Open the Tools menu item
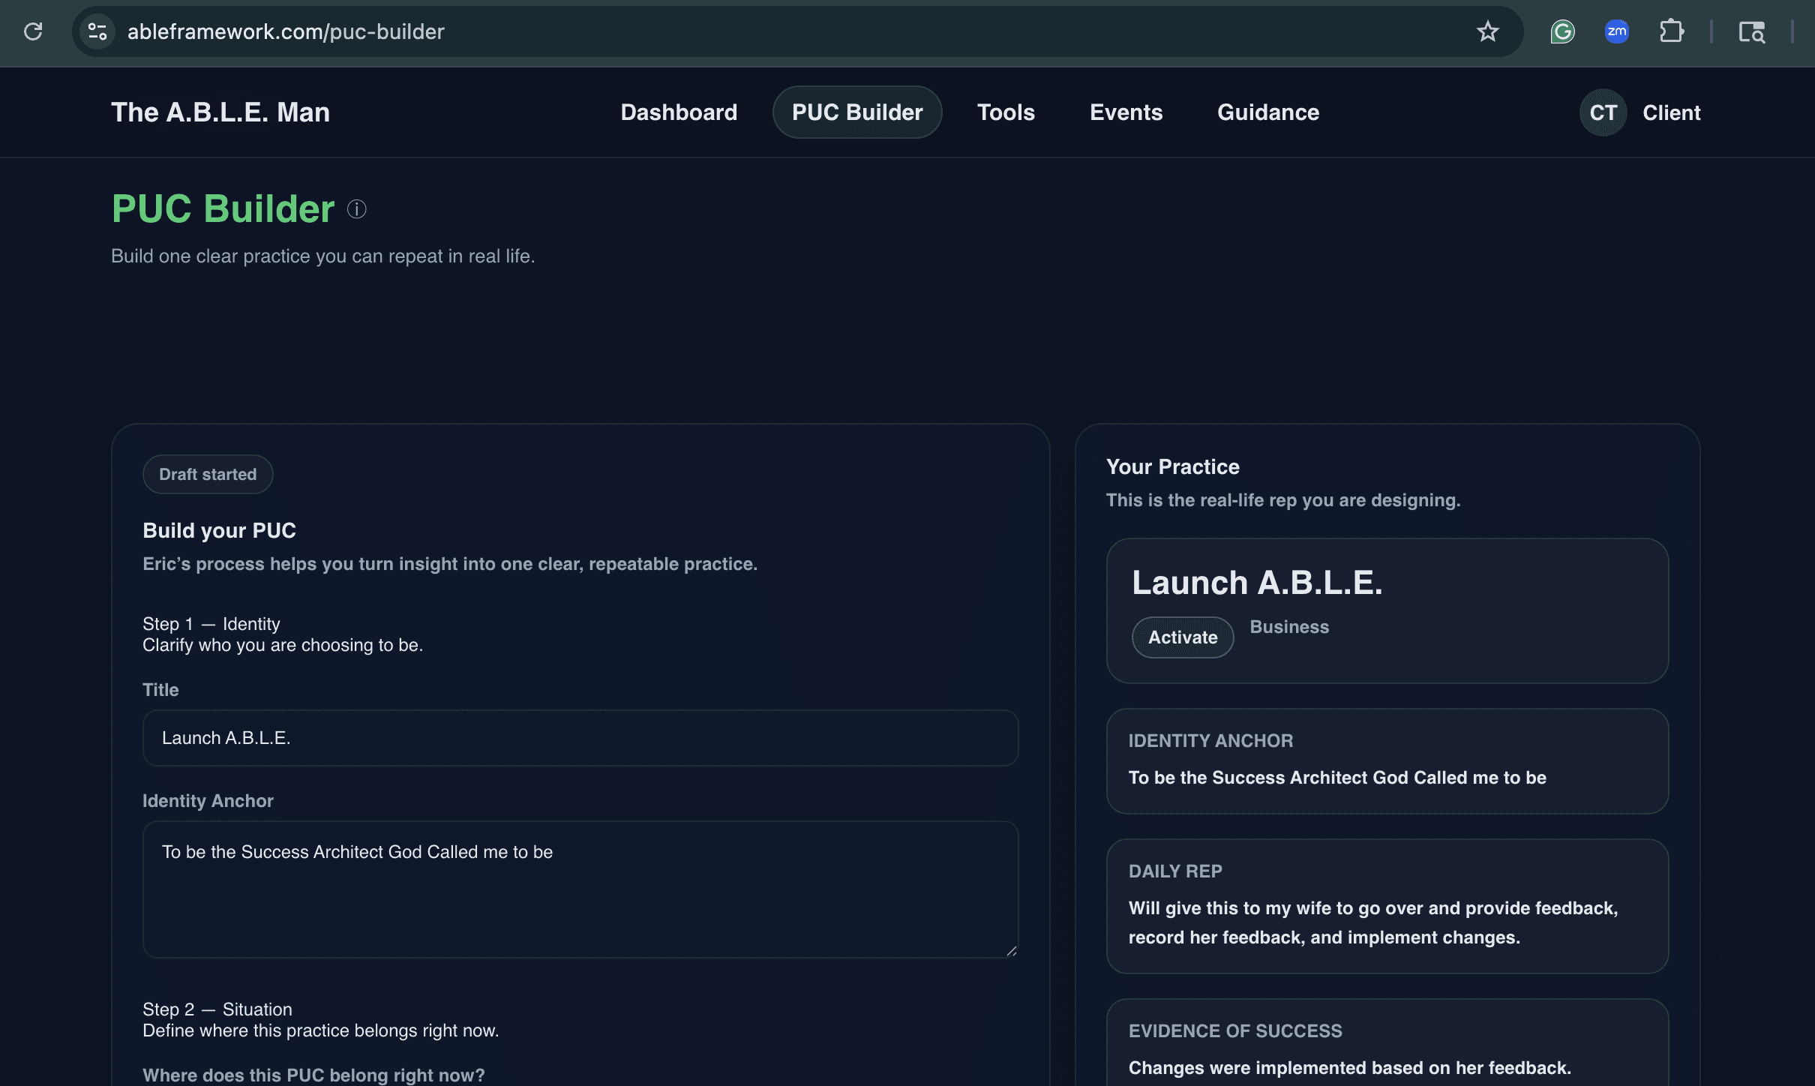The width and height of the screenshot is (1815, 1086). tap(1006, 112)
